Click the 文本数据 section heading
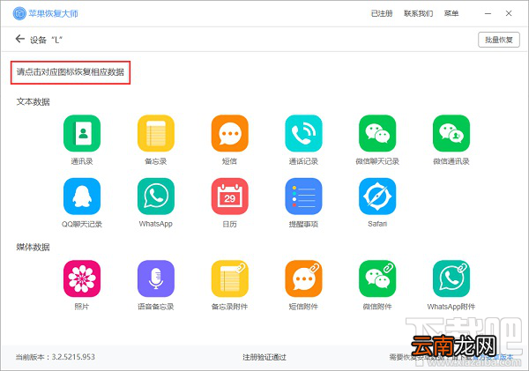The width and height of the screenshot is (529, 371). [34, 102]
